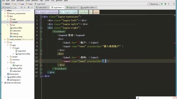Screen dimensions: 177x99
Task: Close the login.html editor tab
Action: 63,7
